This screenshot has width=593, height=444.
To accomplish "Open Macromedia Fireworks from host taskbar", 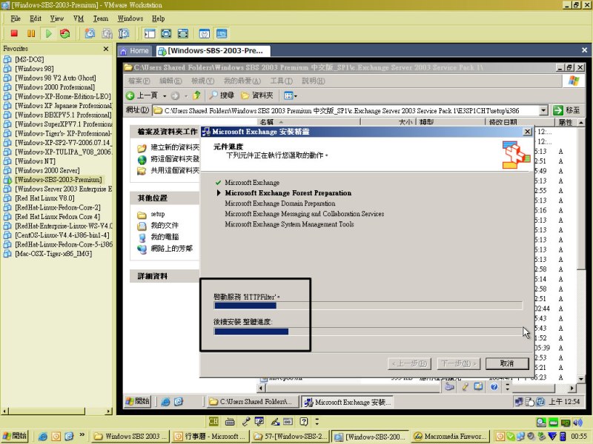I will pos(450,437).
